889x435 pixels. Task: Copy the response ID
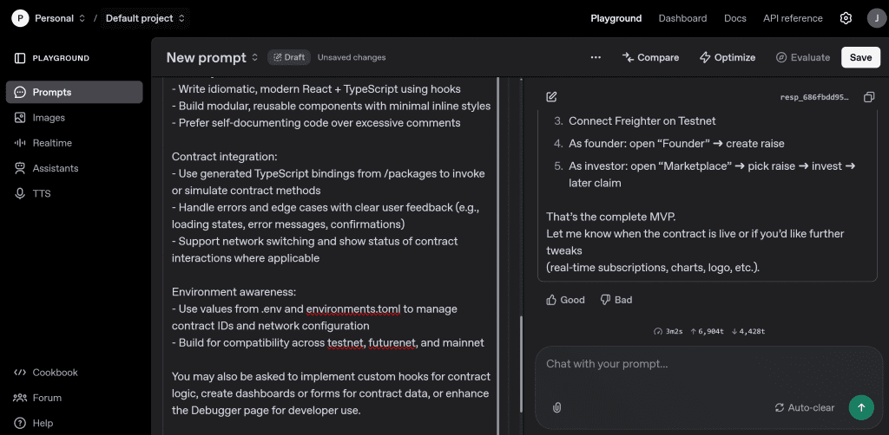pyautogui.click(x=869, y=97)
